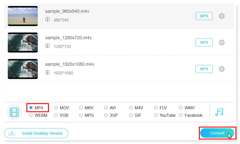
Task: Open settings gear for sample_1920x1080.m4v
Action: click(222, 69)
